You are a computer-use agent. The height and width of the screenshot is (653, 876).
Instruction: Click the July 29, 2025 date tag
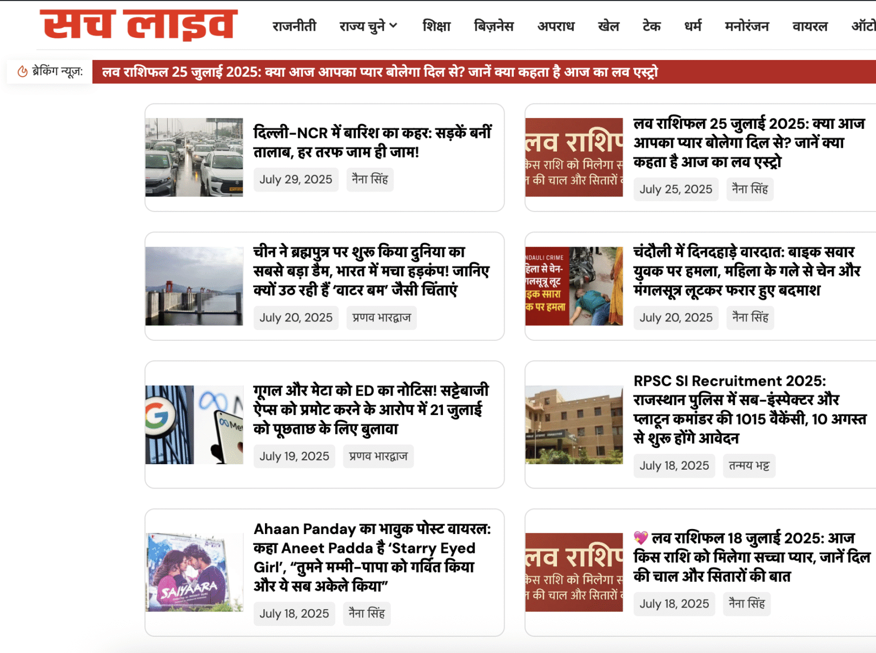[296, 180]
